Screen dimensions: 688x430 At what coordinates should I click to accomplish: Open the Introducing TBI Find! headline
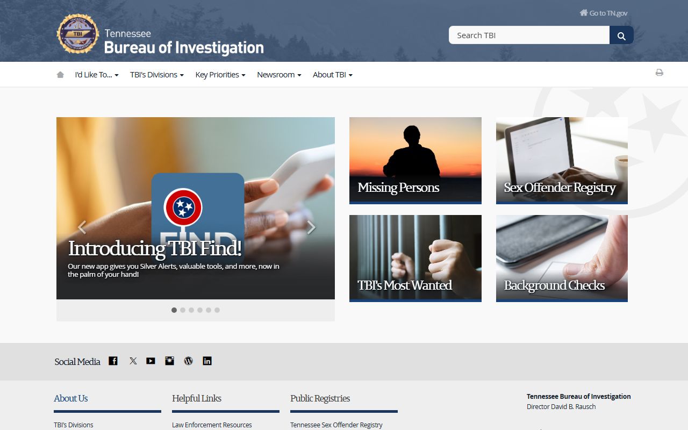click(155, 248)
